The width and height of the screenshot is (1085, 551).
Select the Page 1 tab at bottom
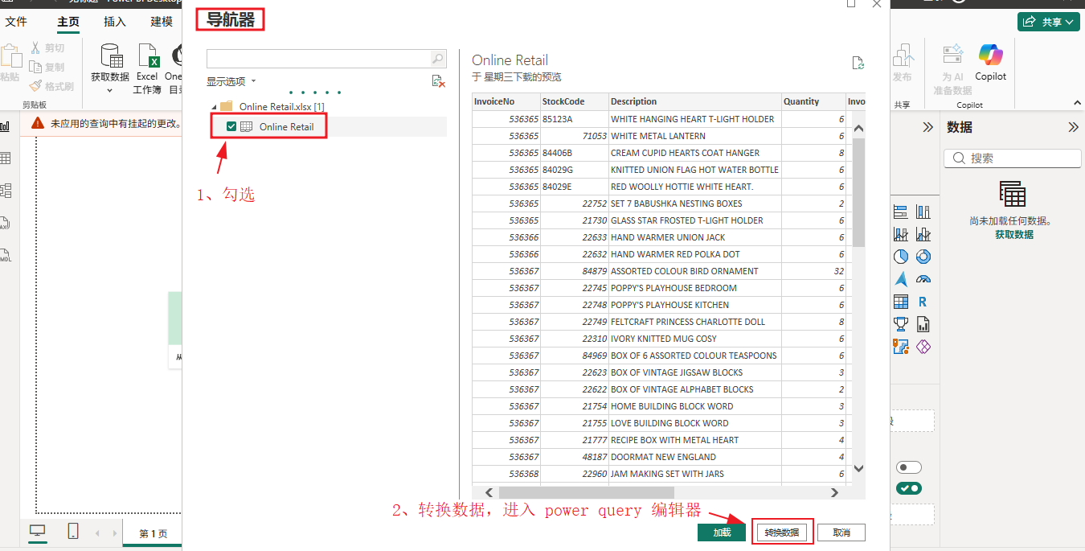pos(154,533)
